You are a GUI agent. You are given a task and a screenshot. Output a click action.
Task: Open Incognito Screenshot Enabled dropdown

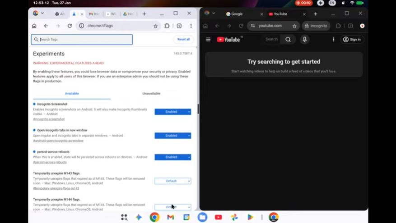point(173,112)
